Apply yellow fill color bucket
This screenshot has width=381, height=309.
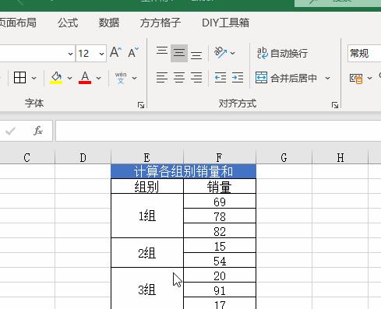click(56, 77)
